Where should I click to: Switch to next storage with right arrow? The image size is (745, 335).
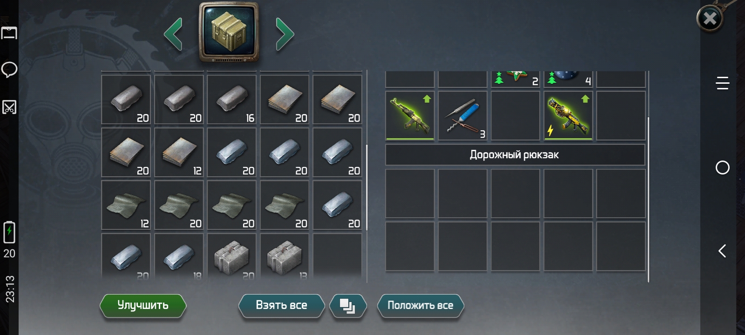284,34
